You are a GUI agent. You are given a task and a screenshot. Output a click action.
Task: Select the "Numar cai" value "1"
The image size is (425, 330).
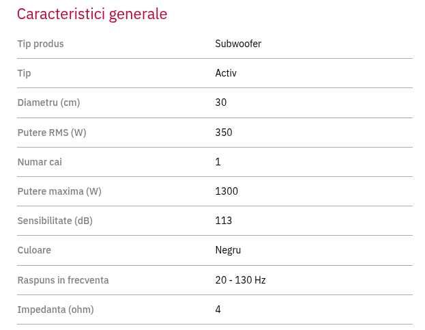(218, 162)
